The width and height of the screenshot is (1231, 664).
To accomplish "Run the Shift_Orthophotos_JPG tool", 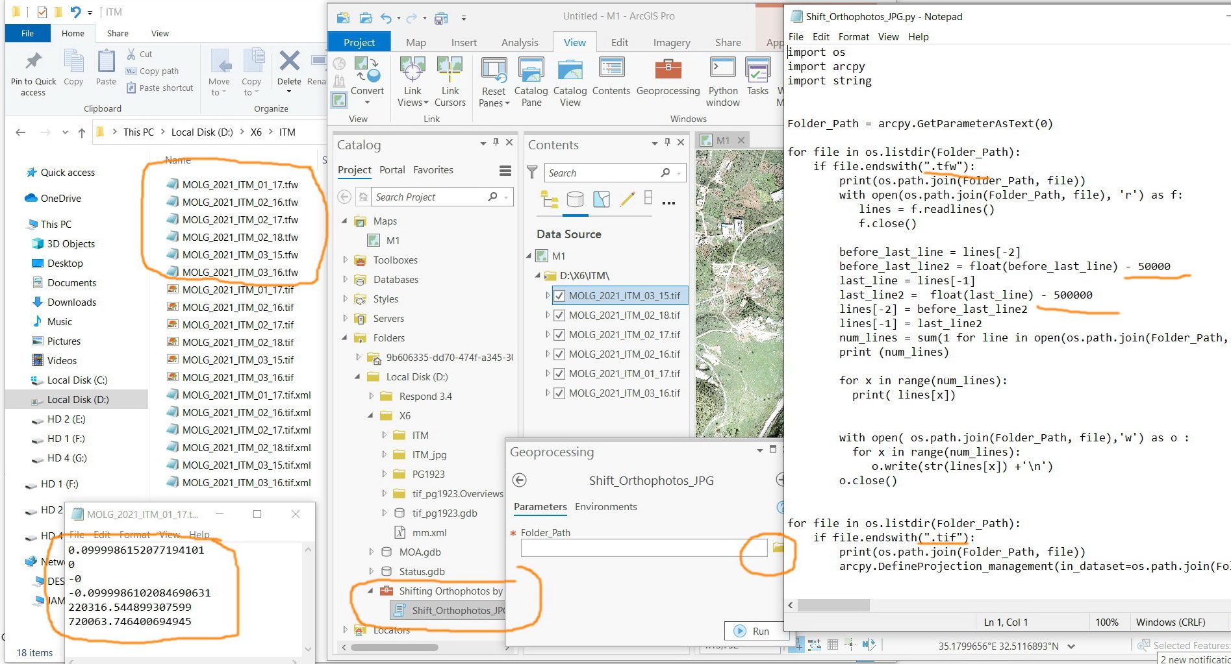I will click(755, 630).
